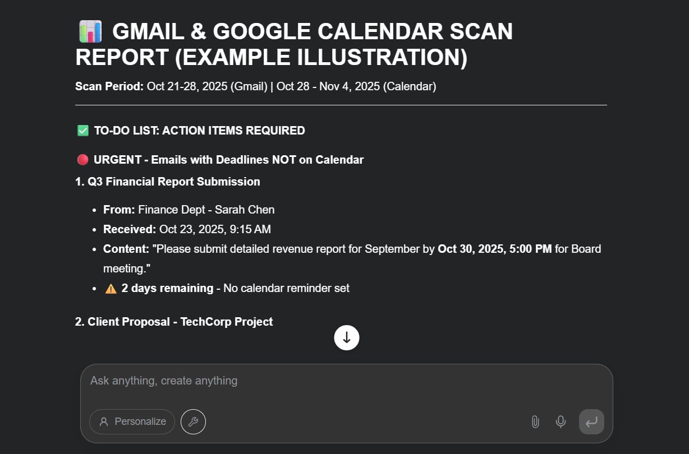Click the warning triangle near days remaining

(x=111, y=289)
